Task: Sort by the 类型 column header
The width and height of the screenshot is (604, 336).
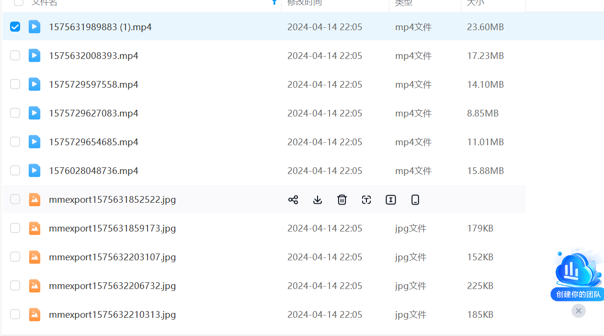Action: (x=403, y=3)
